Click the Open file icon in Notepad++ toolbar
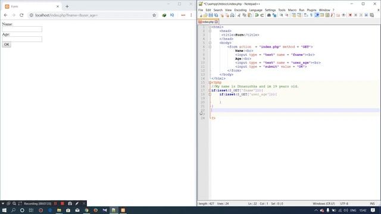 pos(205,15)
